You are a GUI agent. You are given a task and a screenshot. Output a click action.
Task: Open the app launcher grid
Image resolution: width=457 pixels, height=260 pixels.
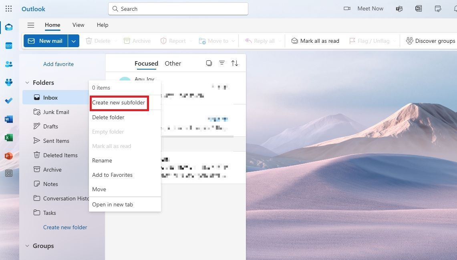point(8,8)
